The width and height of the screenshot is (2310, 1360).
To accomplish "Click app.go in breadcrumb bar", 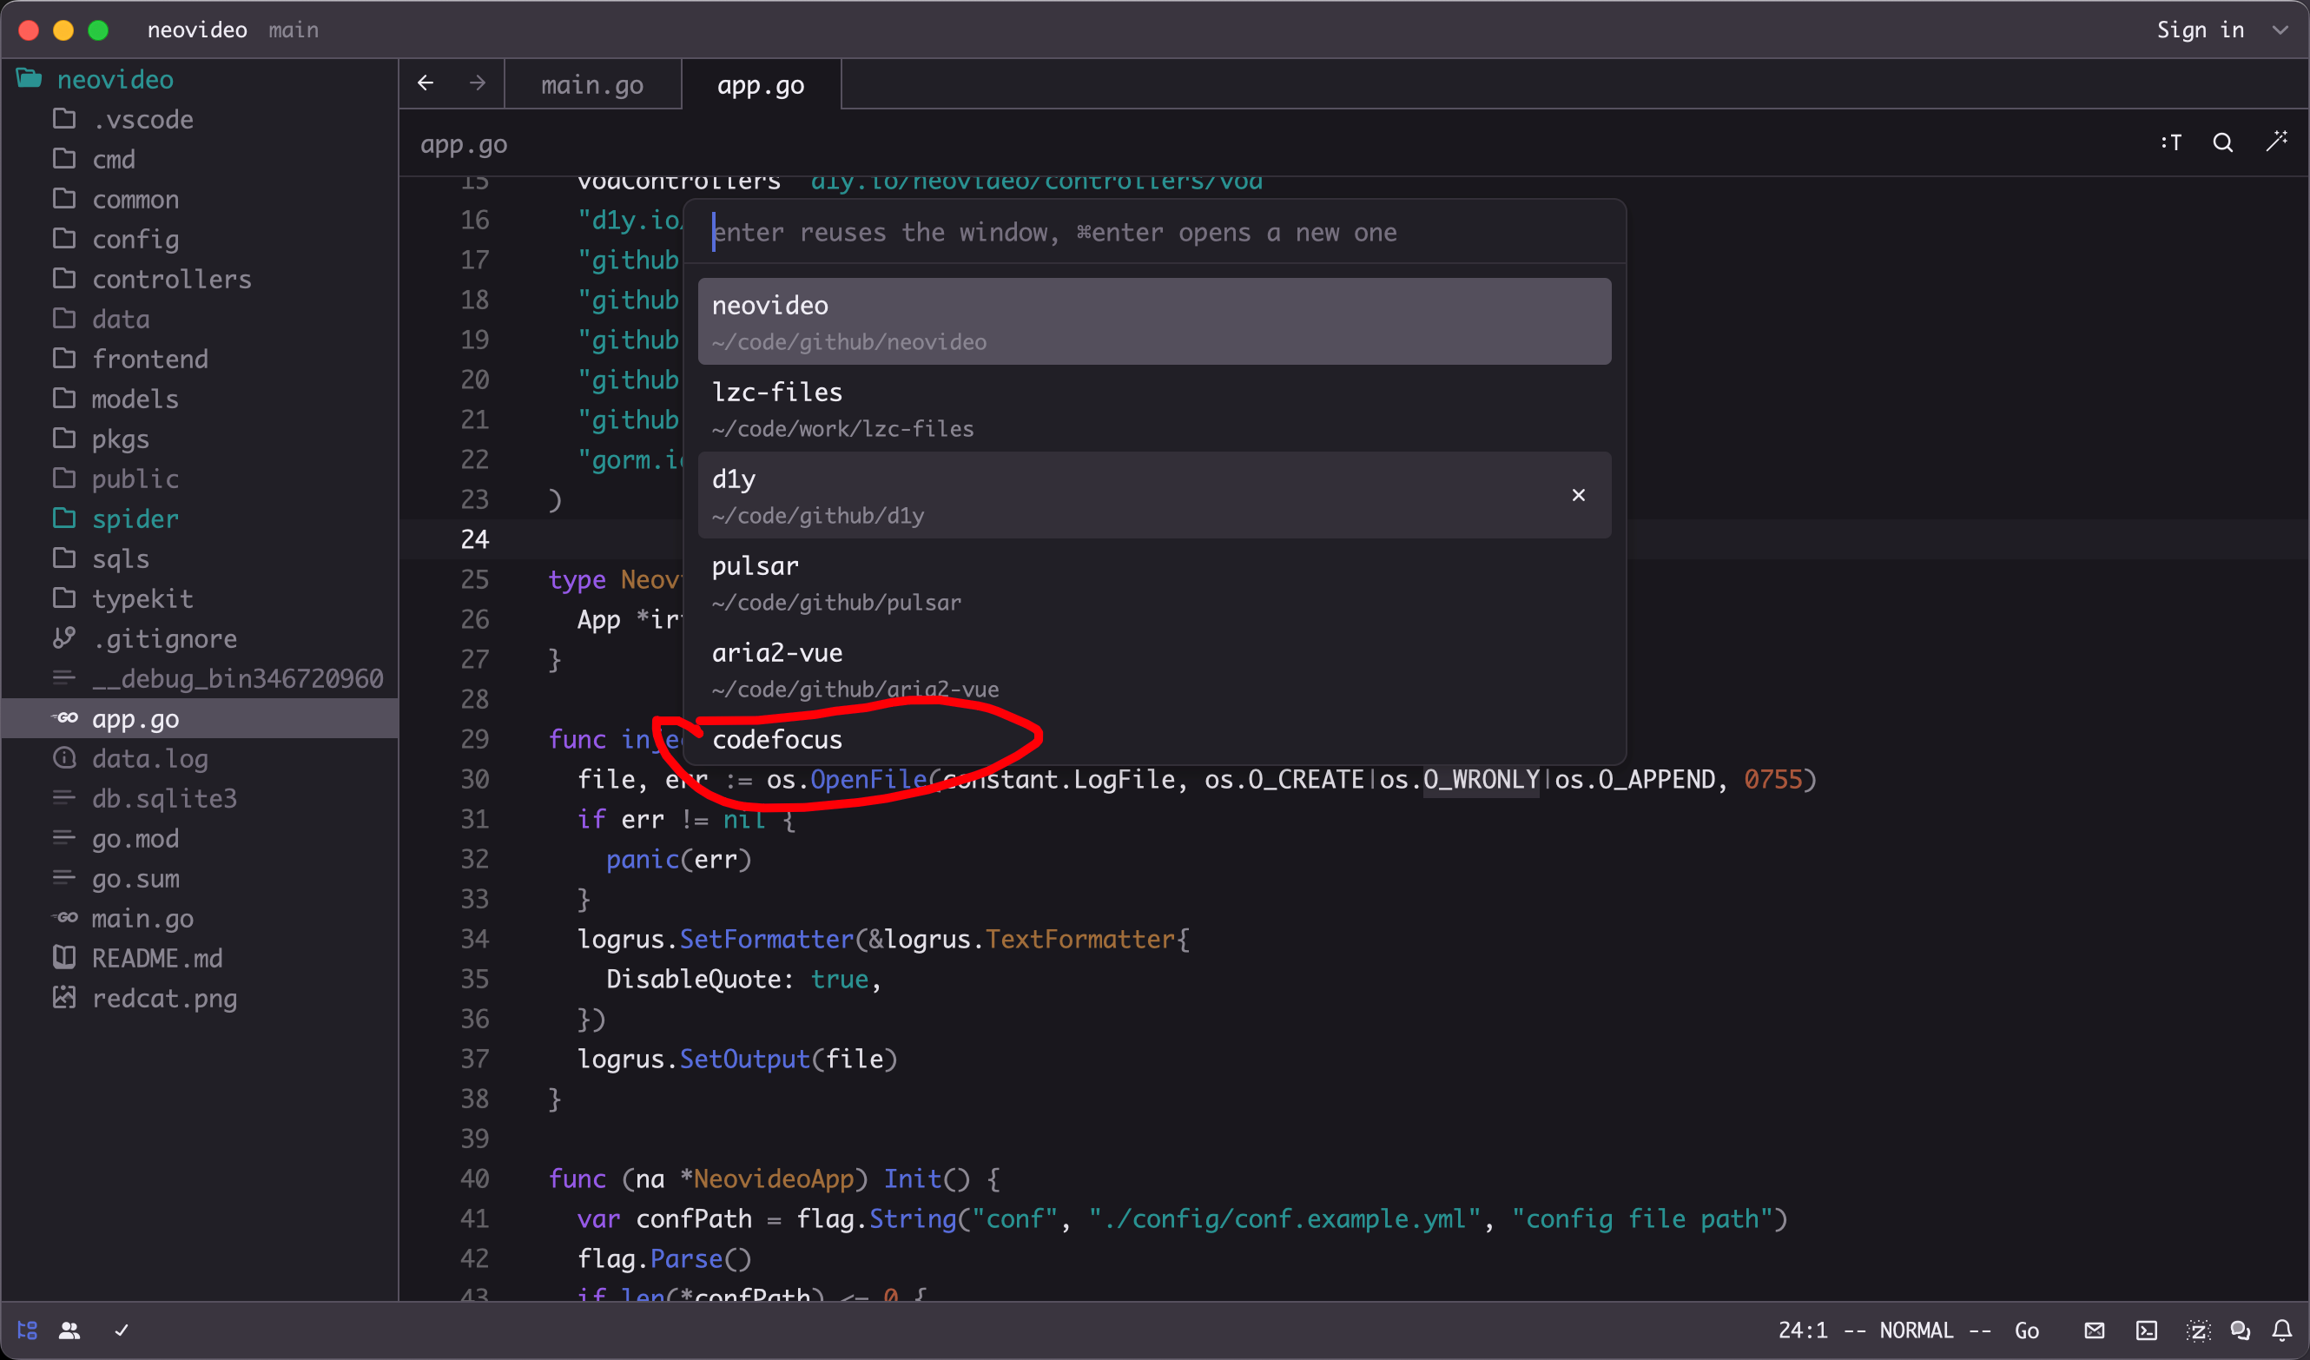I will pos(464,144).
